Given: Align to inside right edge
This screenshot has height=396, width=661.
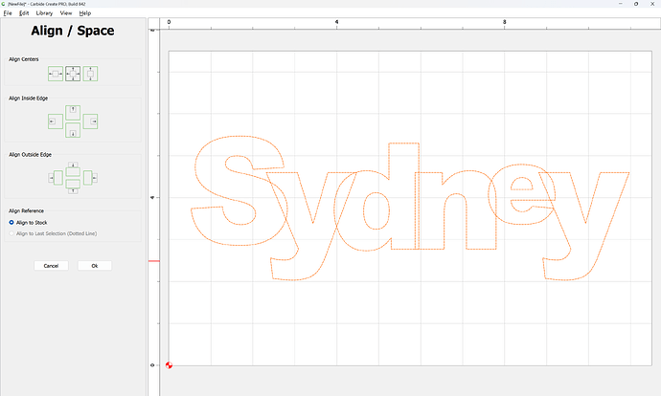Looking at the screenshot, I should click(91, 121).
